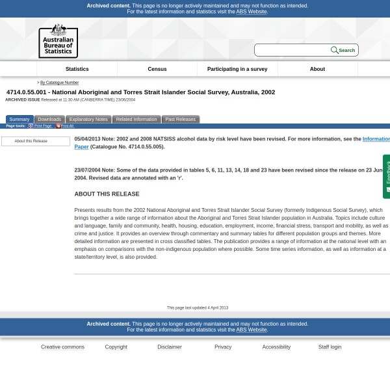
Task: Open the Statistics navigation menu
Action: 77,69
